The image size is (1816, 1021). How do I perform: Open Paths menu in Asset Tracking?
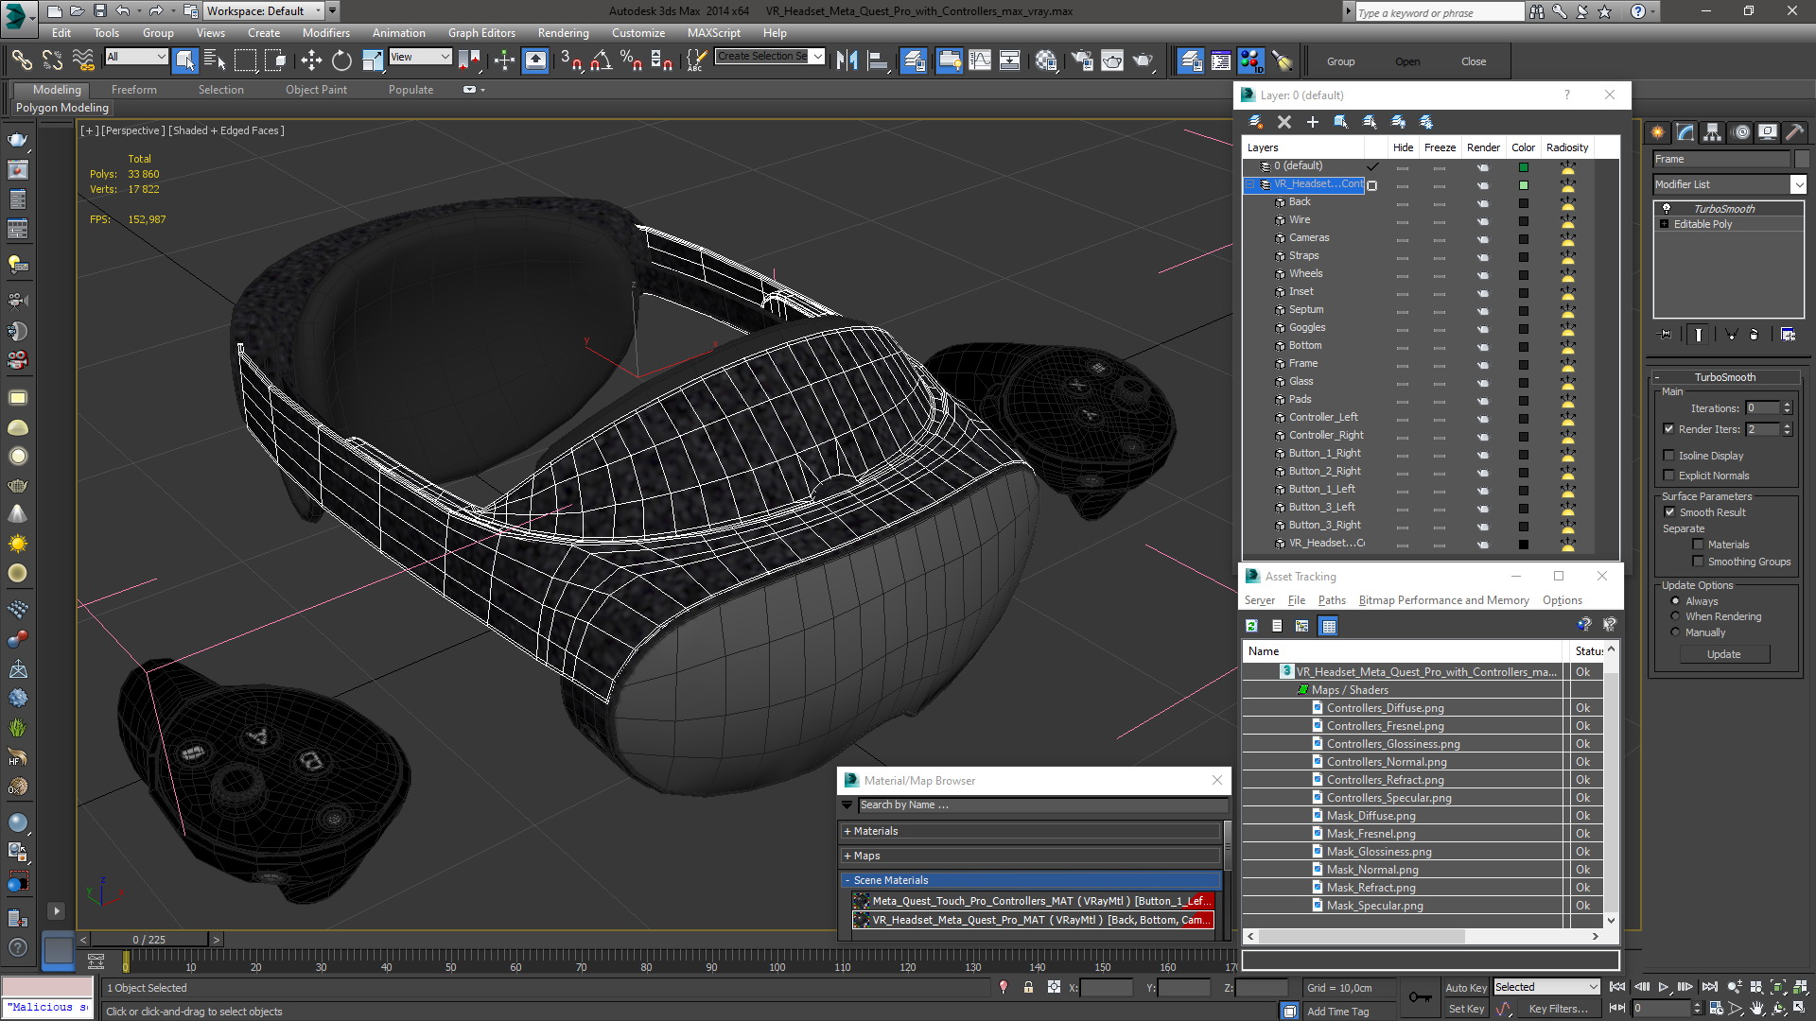(x=1331, y=600)
